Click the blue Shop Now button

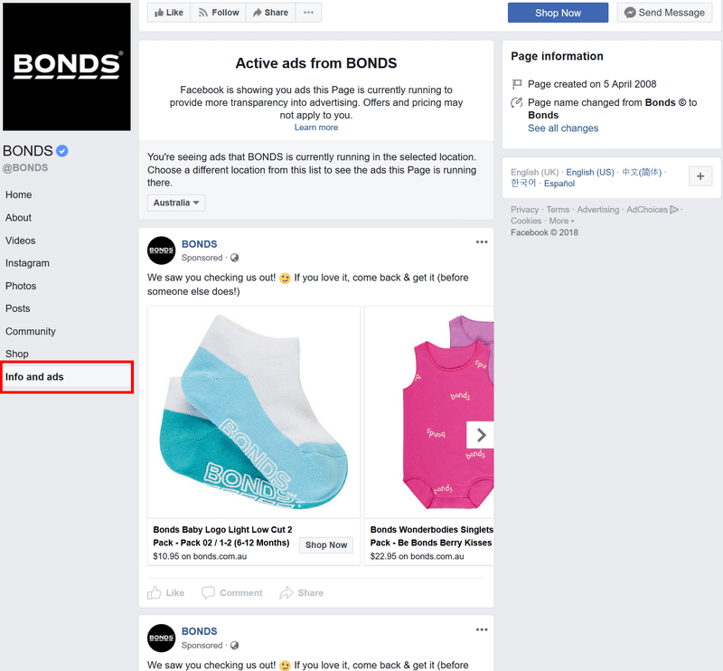(558, 12)
